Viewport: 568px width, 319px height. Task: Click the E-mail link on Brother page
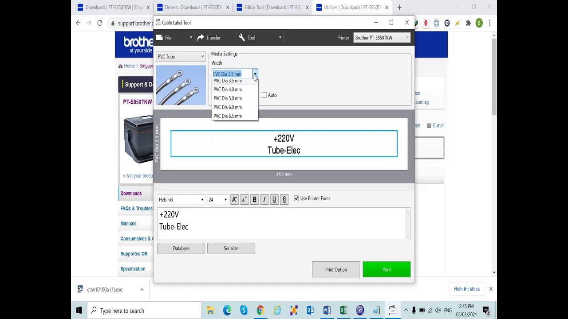(438, 126)
